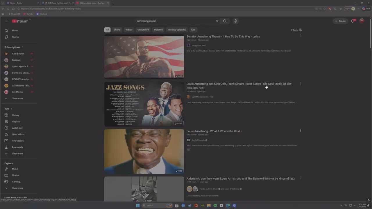Viewport: 372px width, 209px height.
Task: Open YouTube notifications bell
Action: tap(353, 21)
